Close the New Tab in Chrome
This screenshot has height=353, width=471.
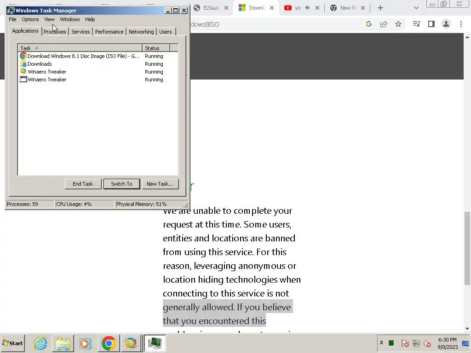pyautogui.click(x=363, y=8)
